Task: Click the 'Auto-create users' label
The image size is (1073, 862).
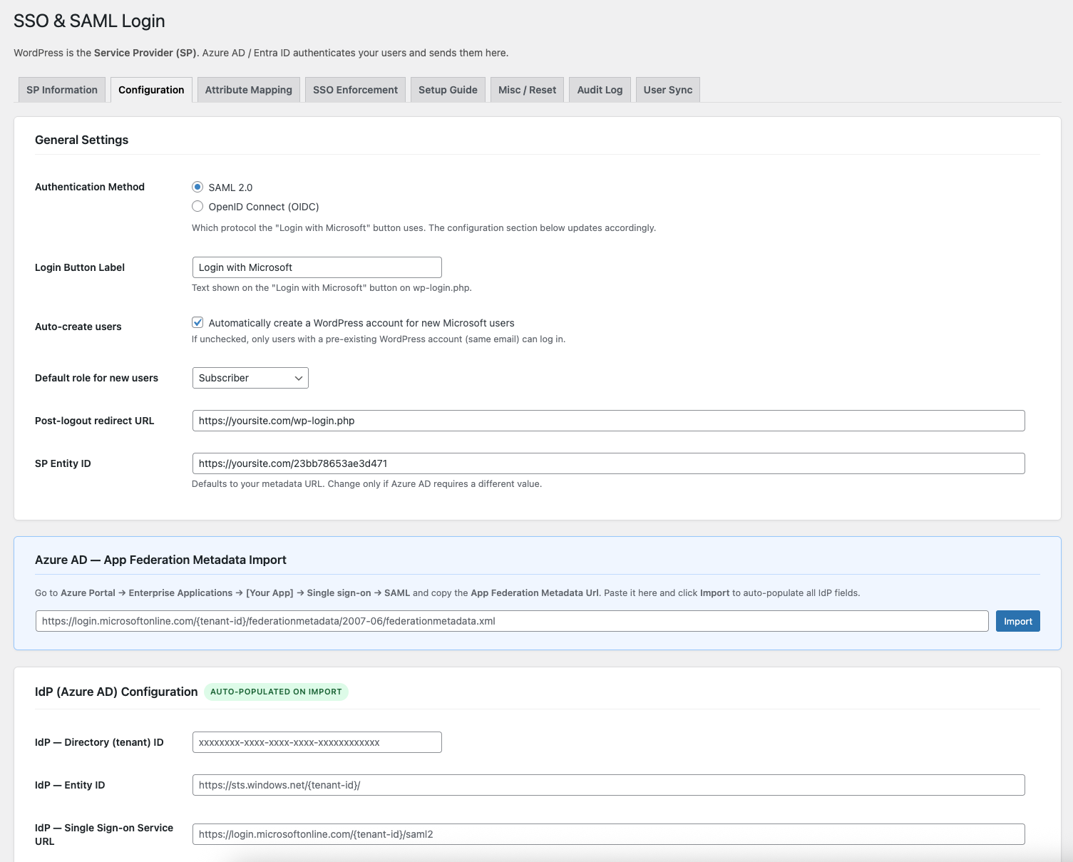Action: tap(78, 327)
